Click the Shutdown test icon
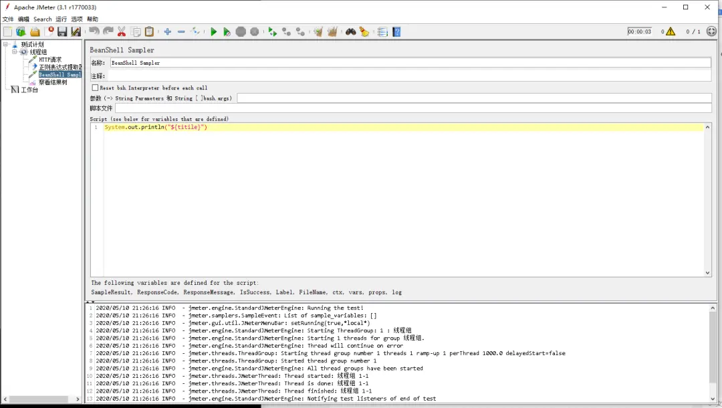This screenshot has width=722, height=408. coord(254,32)
